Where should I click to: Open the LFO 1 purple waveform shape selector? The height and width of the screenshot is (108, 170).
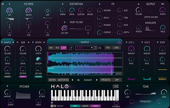(131, 79)
